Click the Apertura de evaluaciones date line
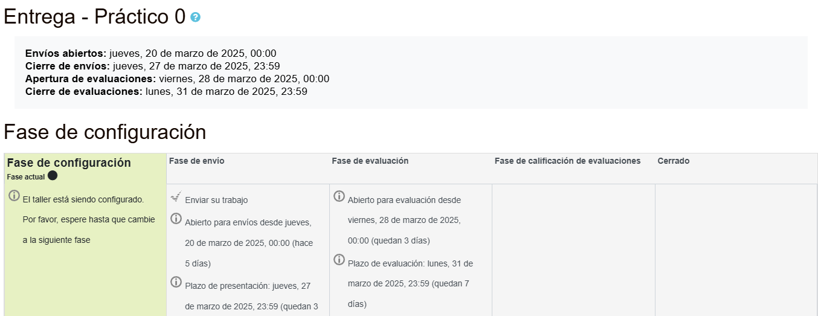 [177, 79]
